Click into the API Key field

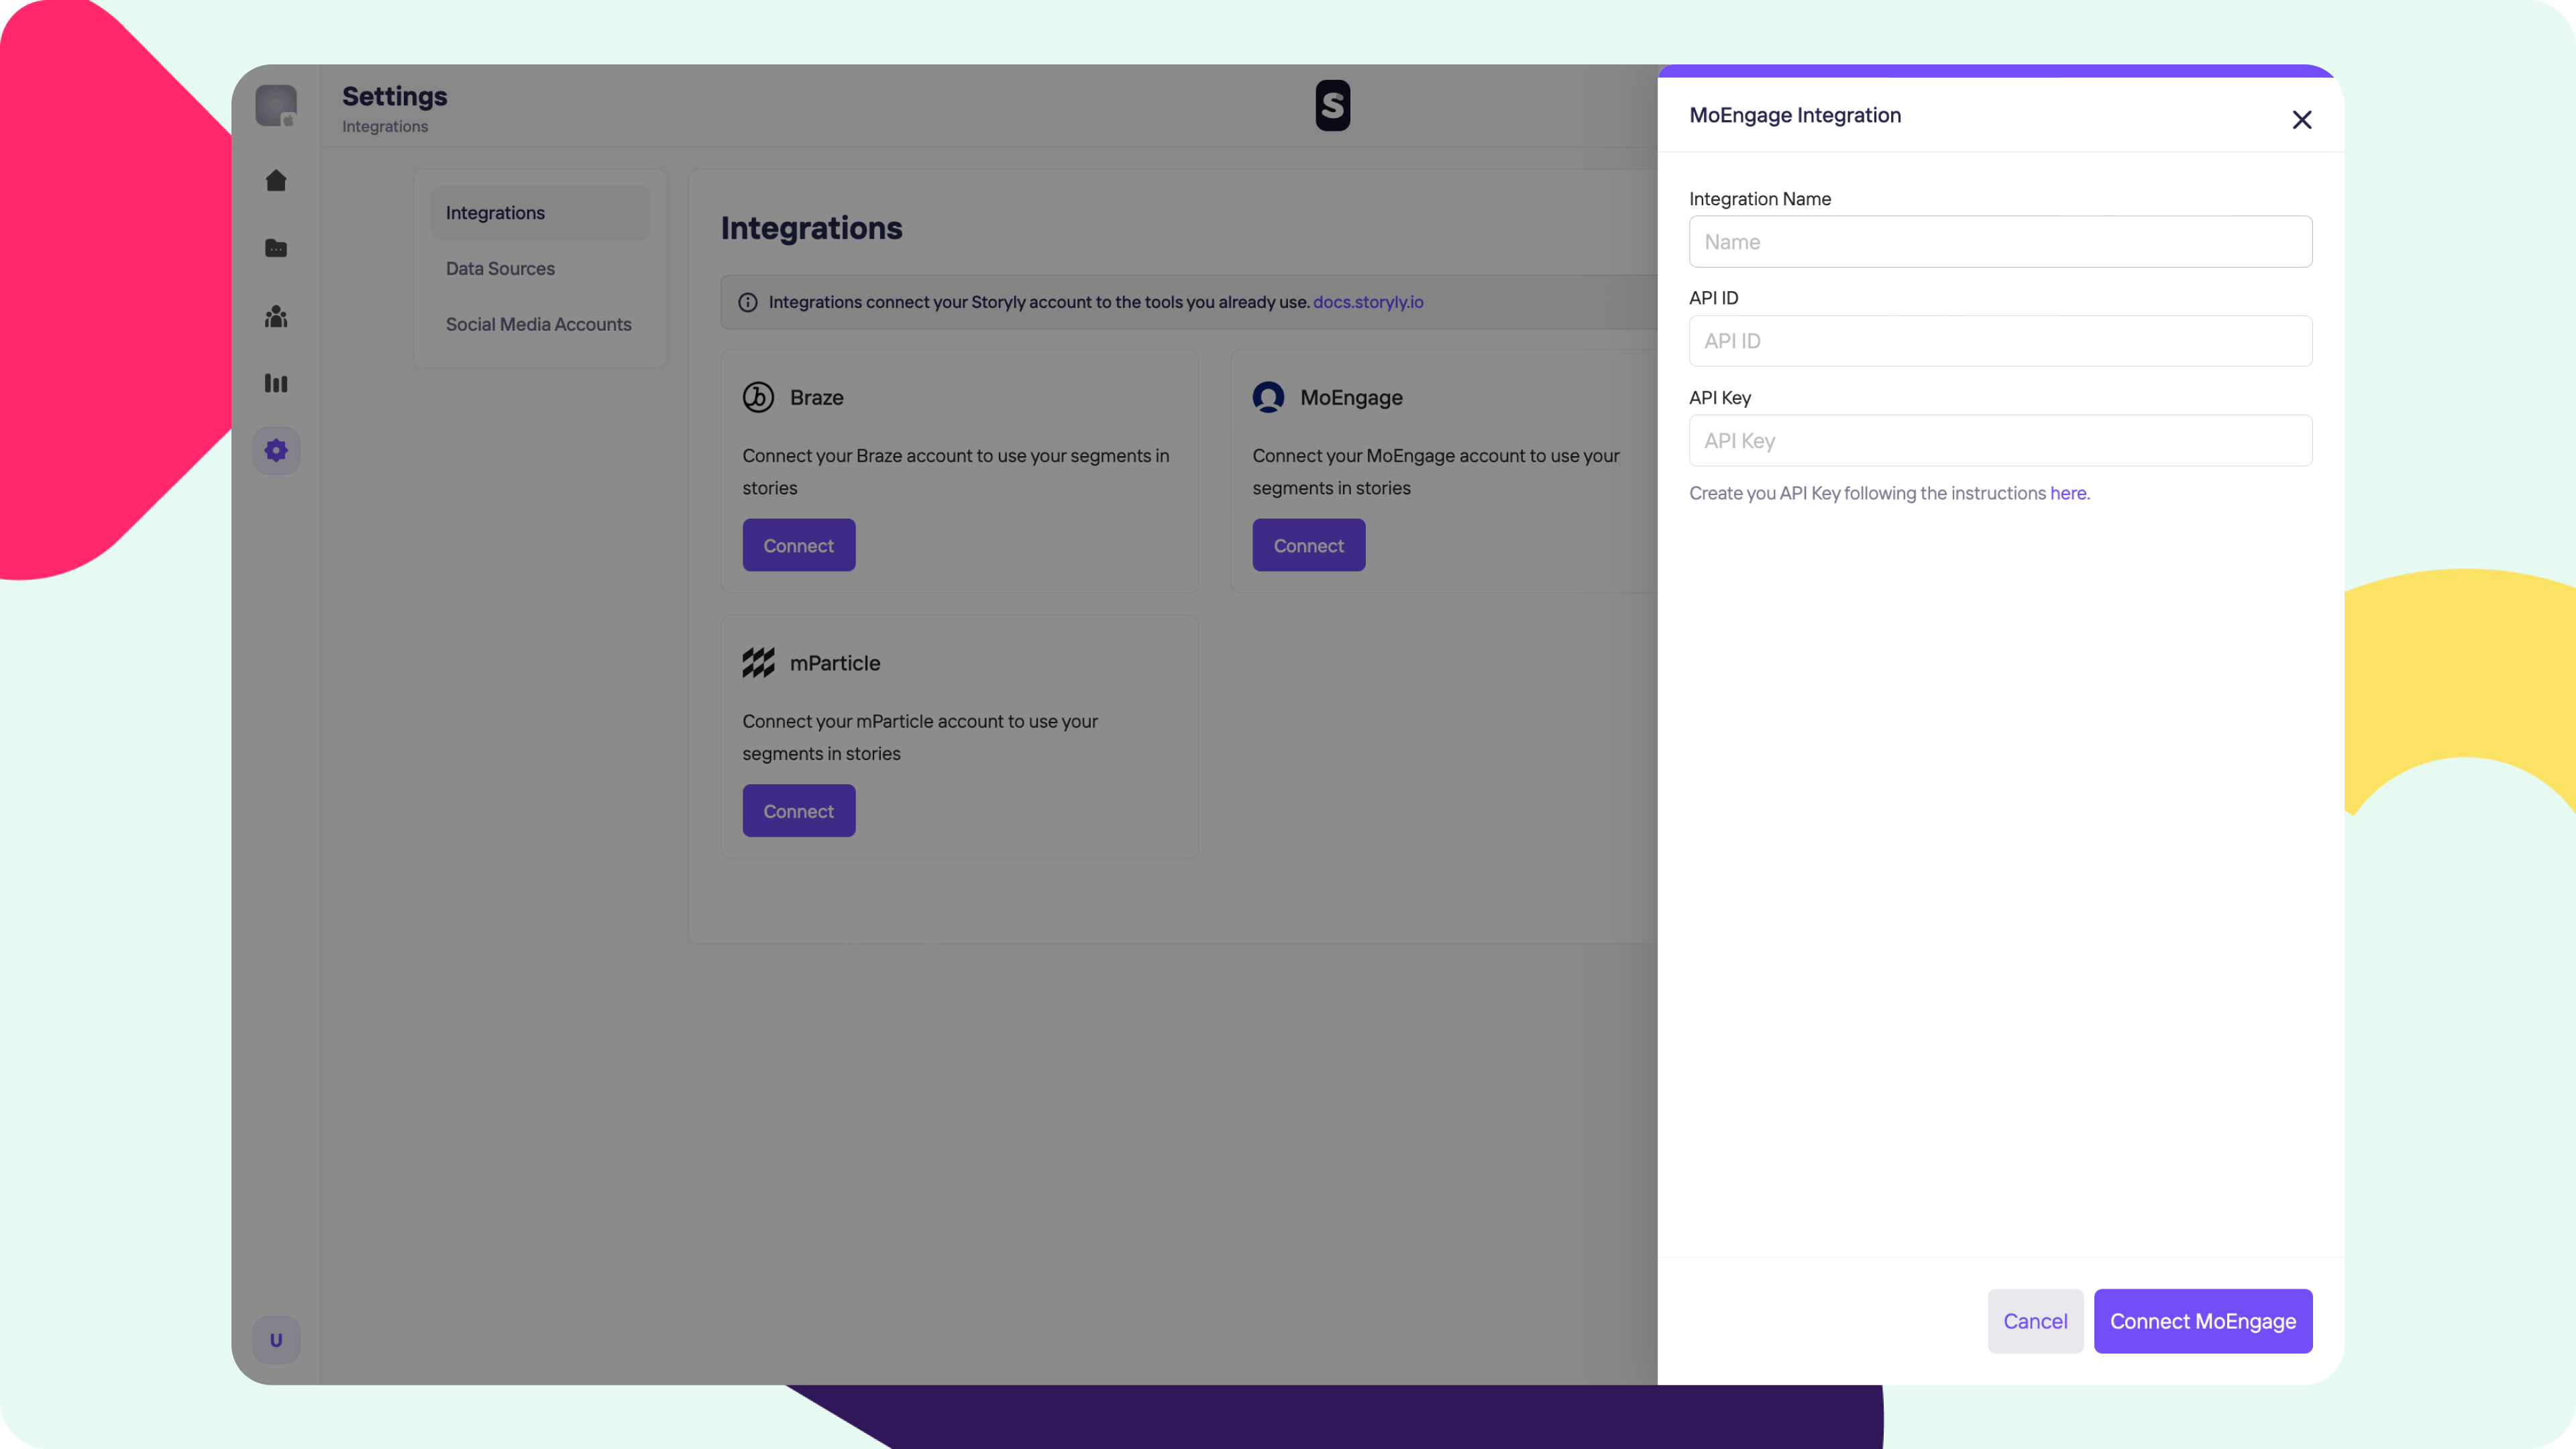[x=2000, y=441]
